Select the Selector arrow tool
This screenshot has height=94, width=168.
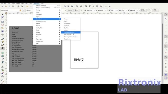pos(2,14)
